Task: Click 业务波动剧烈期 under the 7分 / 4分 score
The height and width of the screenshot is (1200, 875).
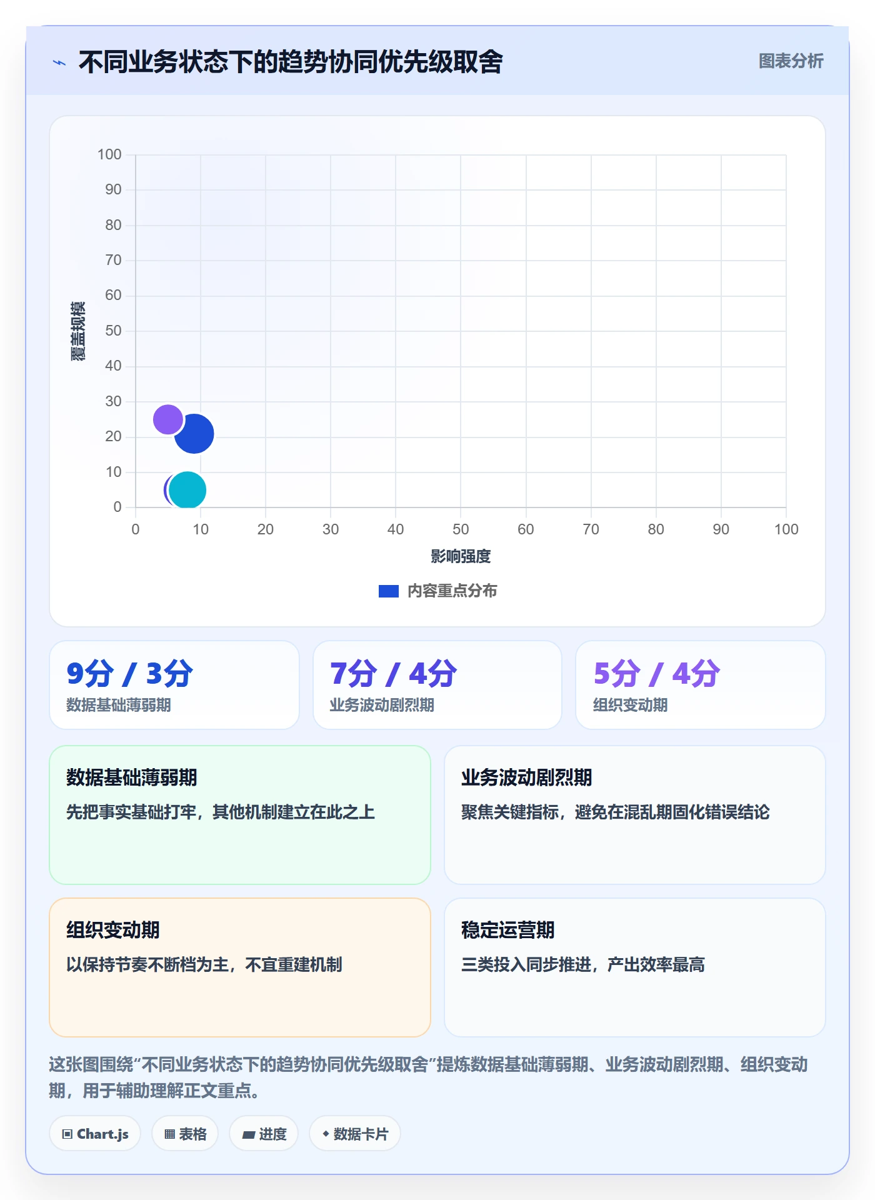Action: [382, 705]
